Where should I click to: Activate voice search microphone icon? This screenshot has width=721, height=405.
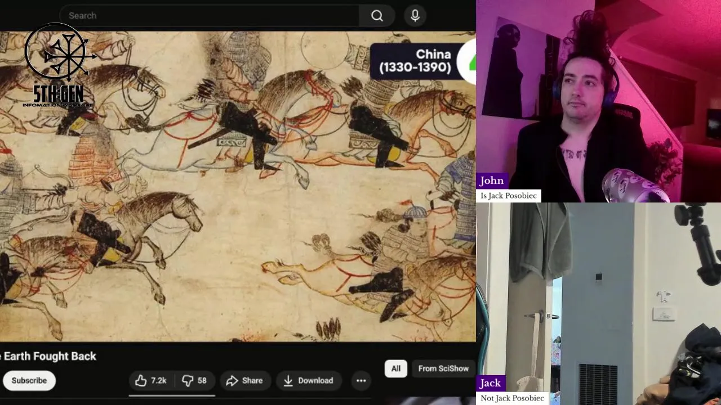click(x=415, y=16)
